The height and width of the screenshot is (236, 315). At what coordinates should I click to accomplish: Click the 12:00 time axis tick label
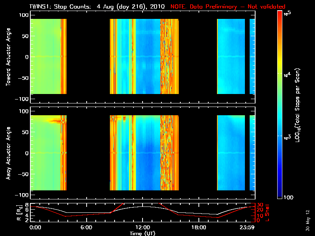tap(143, 228)
